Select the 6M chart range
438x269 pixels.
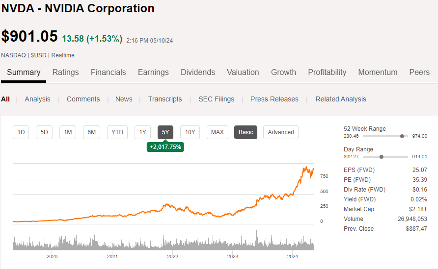[91, 132]
